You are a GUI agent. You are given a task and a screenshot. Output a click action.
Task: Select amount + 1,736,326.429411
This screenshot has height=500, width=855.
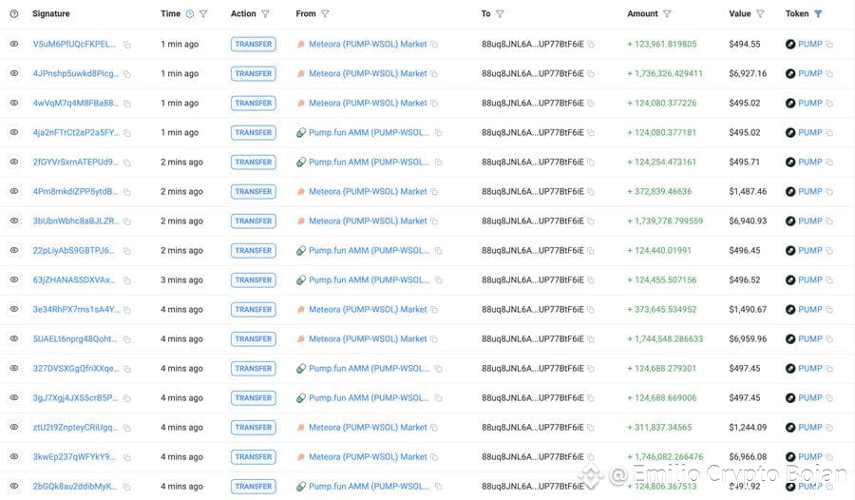pyautogui.click(x=665, y=74)
